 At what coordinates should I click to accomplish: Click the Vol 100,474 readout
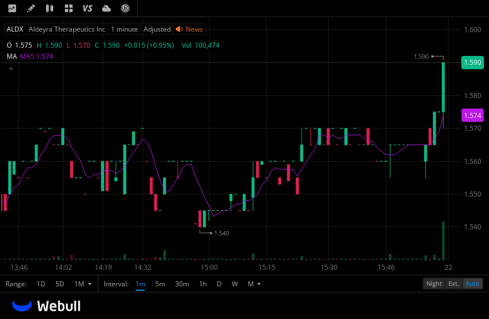pyautogui.click(x=201, y=45)
